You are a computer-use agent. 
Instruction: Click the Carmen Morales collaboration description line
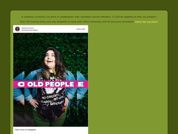pyautogui.click(x=89, y=17)
